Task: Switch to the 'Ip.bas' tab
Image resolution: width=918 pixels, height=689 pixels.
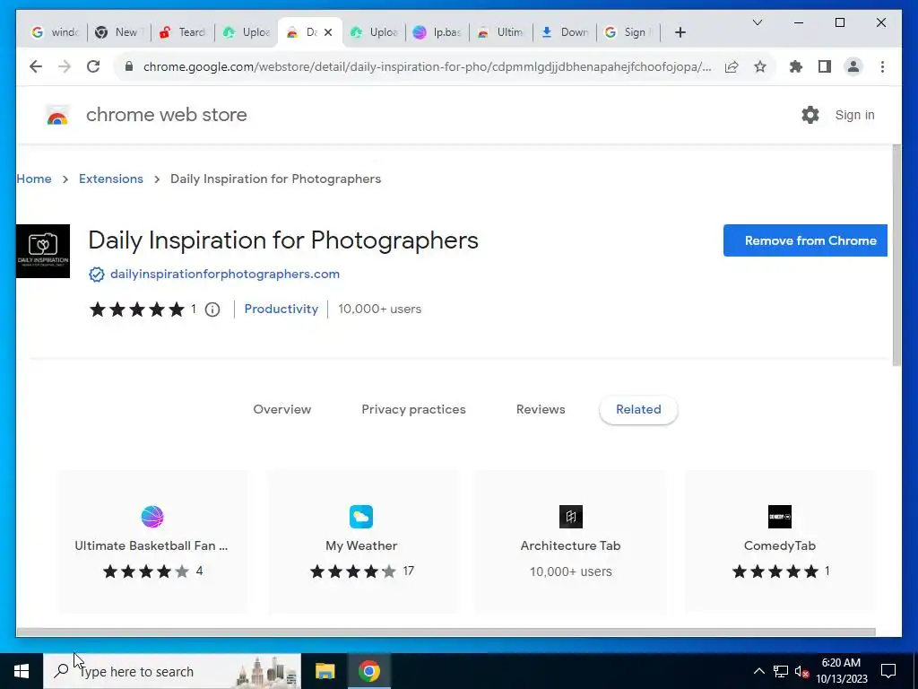Action: click(437, 32)
